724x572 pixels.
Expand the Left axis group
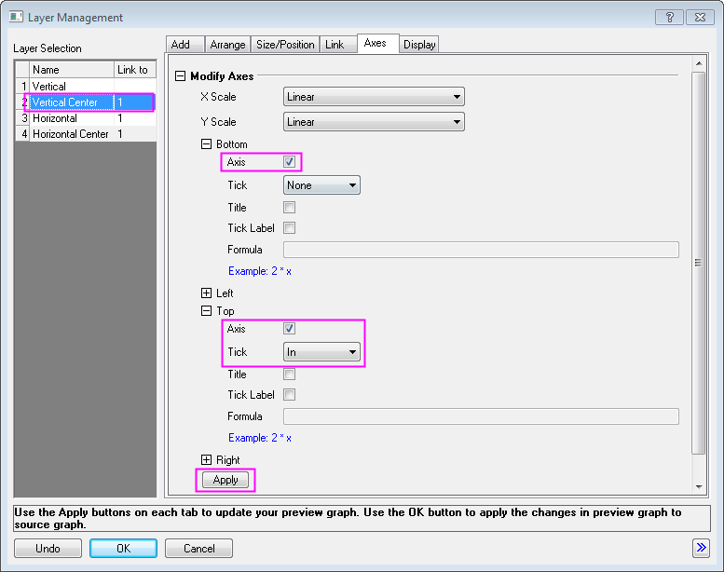(x=207, y=293)
